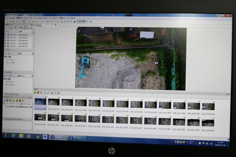Image resolution: width=236 pixels, height=157 pixels.
Task: Click the add chunk icon in Workspace pane
Action: pos(5,100)
